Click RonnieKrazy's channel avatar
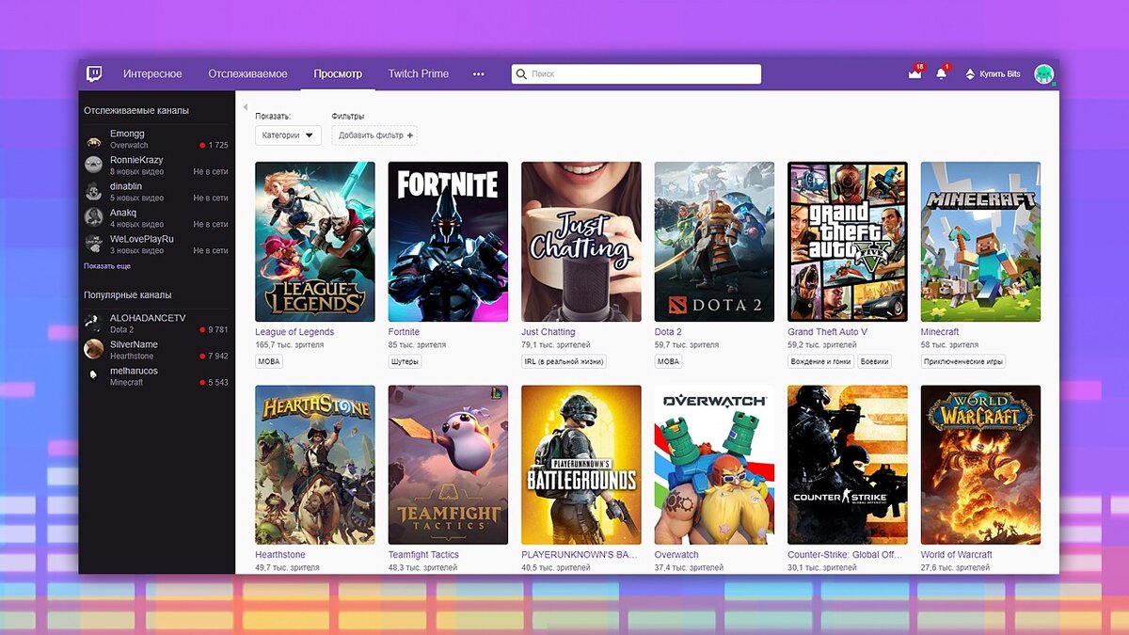The width and height of the screenshot is (1129, 635). (x=93, y=165)
